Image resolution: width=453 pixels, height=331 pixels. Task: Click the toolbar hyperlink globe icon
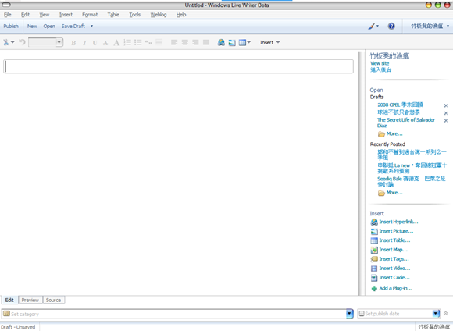coord(221,42)
